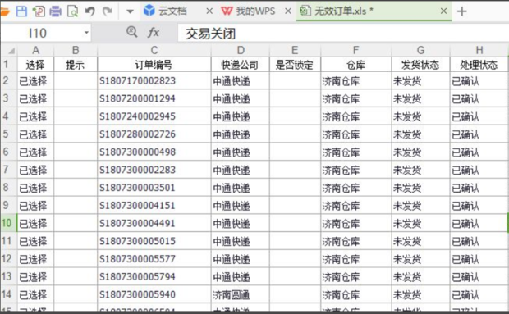Click the 快递公司 header cell
509x314 pixels.
[241, 65]
